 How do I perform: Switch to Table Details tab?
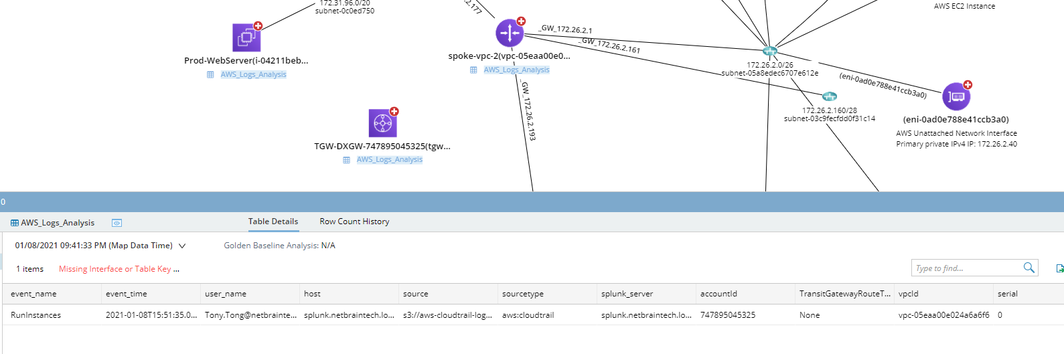pos(273,222)
